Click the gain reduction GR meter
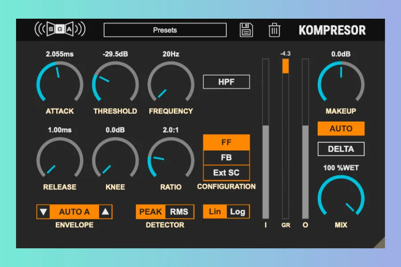The width and height of the screenshot is (401, 267). point(285,138)
